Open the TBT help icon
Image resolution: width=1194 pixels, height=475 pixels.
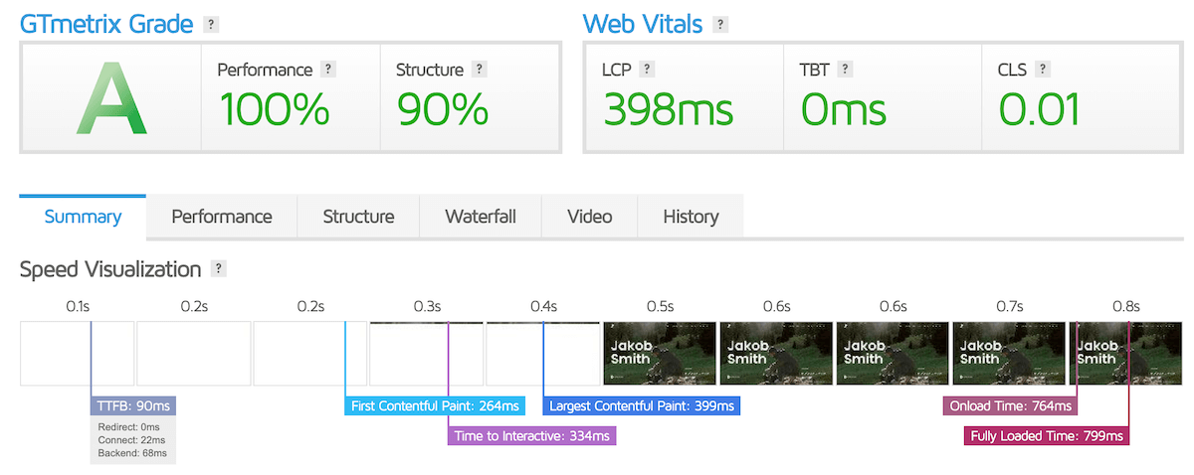(x=845, y=70)
